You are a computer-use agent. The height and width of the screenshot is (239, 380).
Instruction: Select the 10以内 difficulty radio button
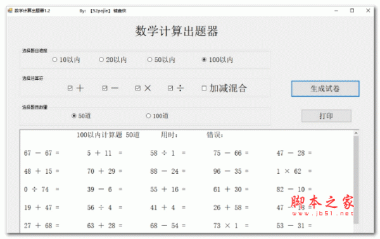point(66,59)
